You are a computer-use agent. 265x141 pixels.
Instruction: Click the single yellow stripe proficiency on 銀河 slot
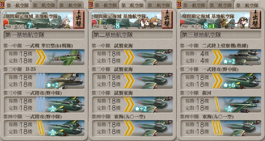pos(217,105)
